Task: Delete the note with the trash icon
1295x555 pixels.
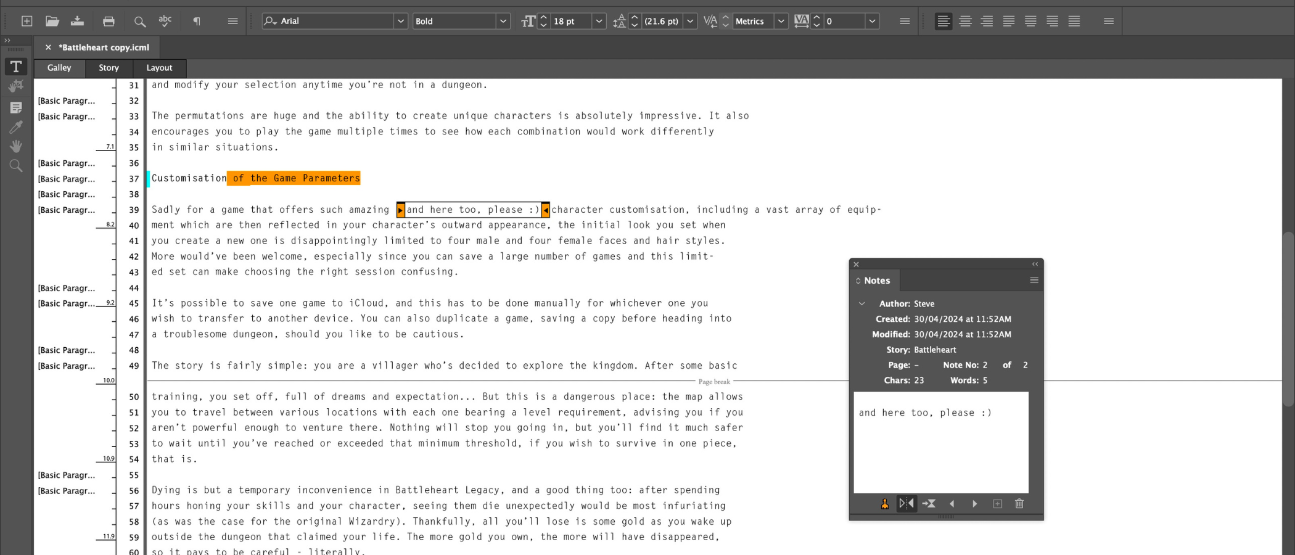Action: tap(1019, 504)
